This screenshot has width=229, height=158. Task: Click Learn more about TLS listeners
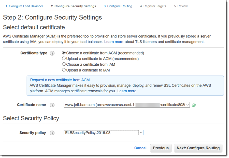tap(113, 42)
